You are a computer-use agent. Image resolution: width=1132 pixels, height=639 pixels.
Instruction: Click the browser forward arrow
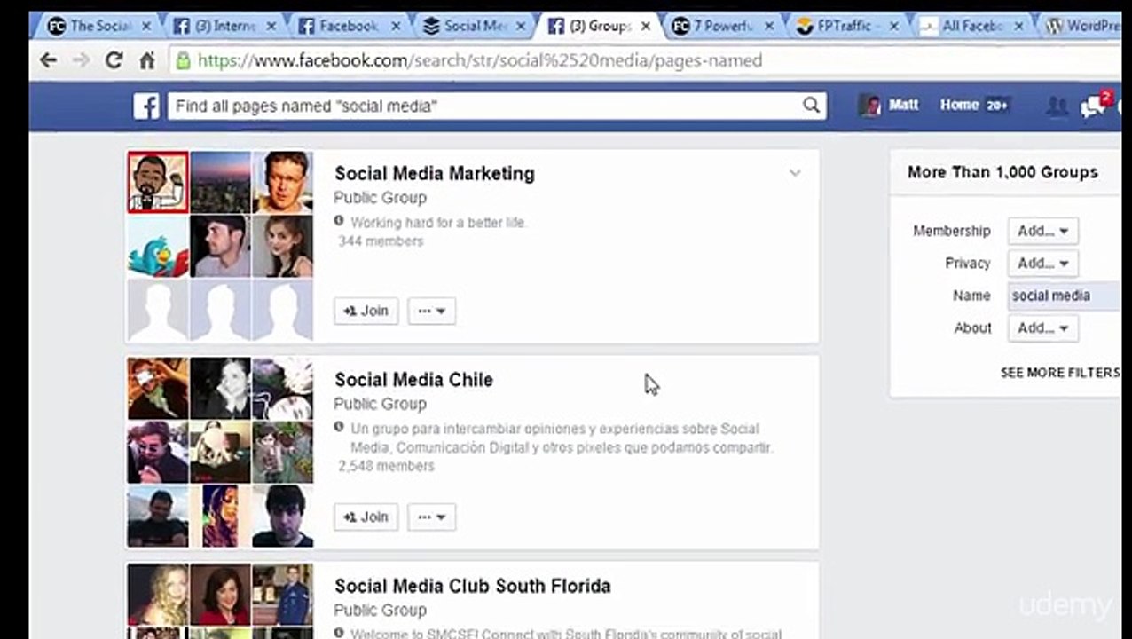[x=81, y=60]
